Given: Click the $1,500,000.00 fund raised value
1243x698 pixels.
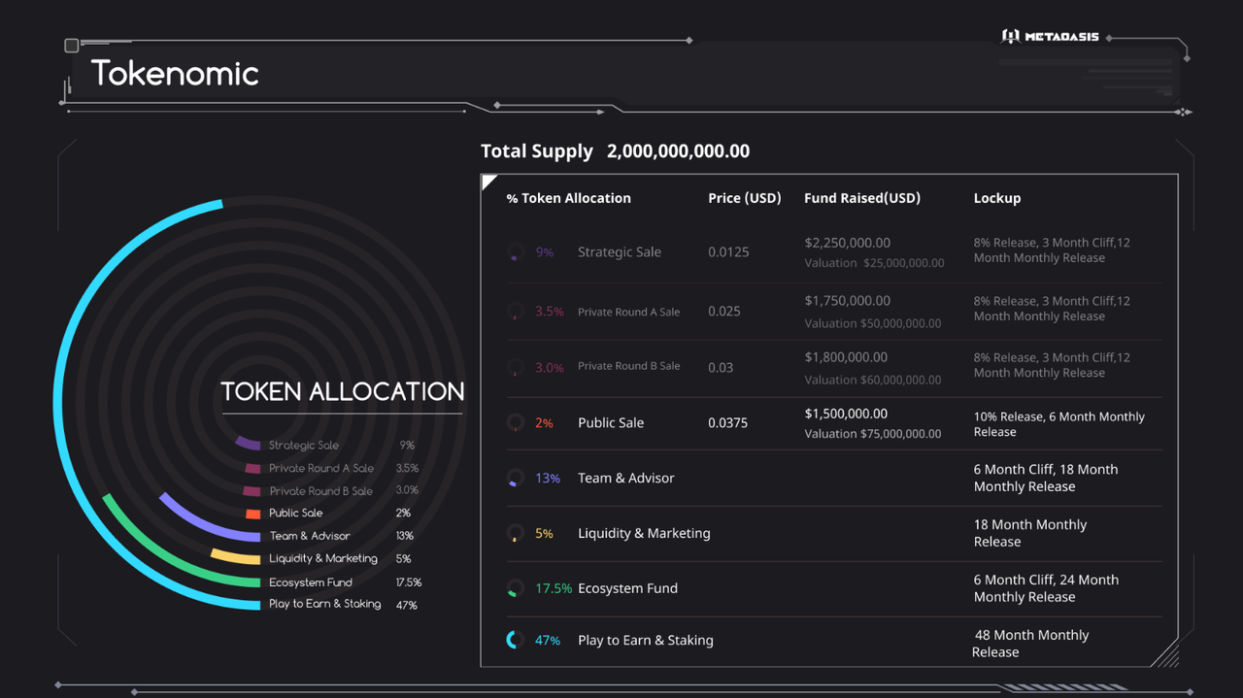Looking at the screenshot, I should point(846,414).
